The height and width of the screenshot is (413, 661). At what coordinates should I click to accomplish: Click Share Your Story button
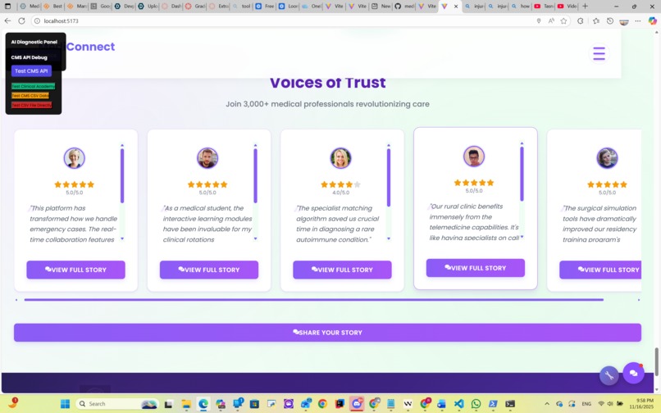327,333
